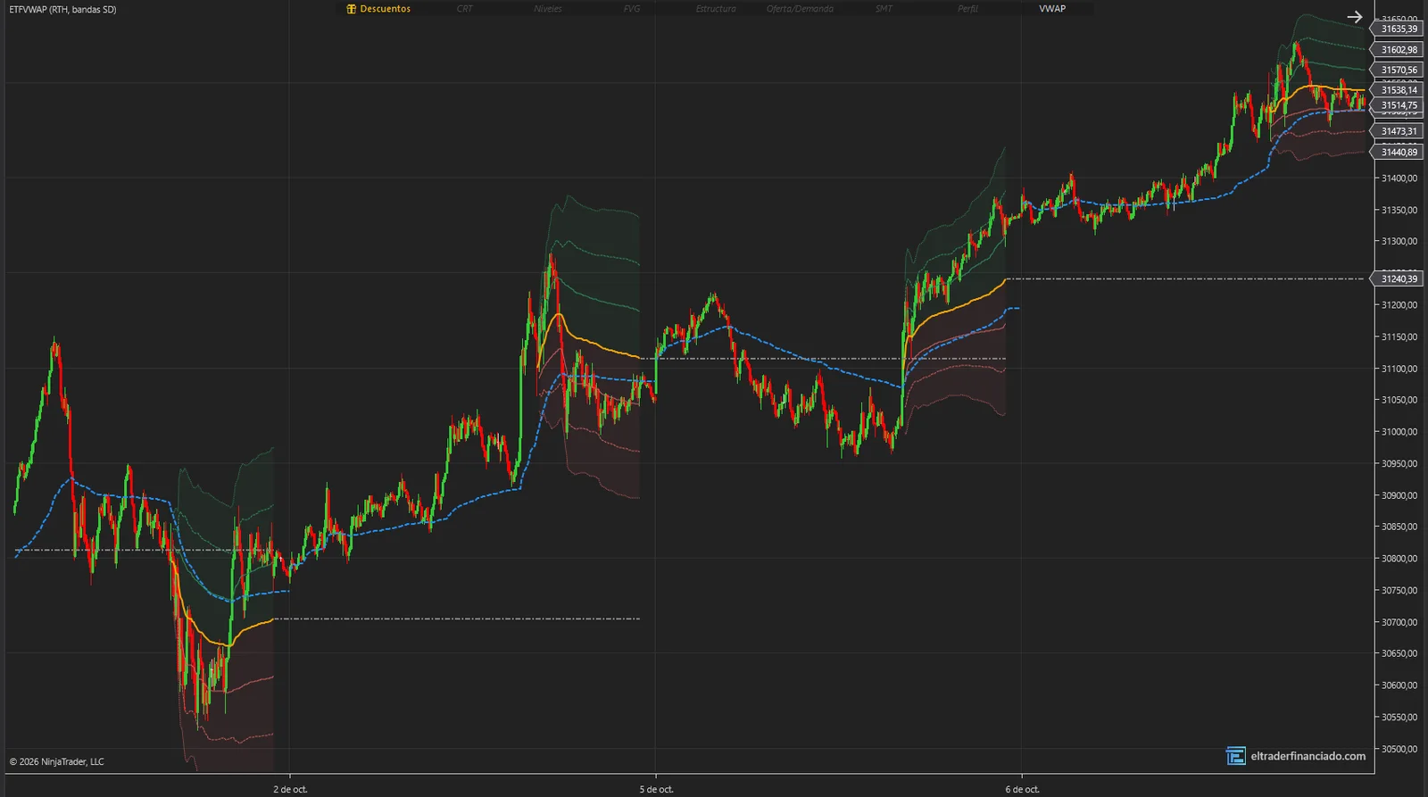This screenshot has width=1428, height=797.
Task: Click the 31570,56 price marker
Action: point(1397,70)
